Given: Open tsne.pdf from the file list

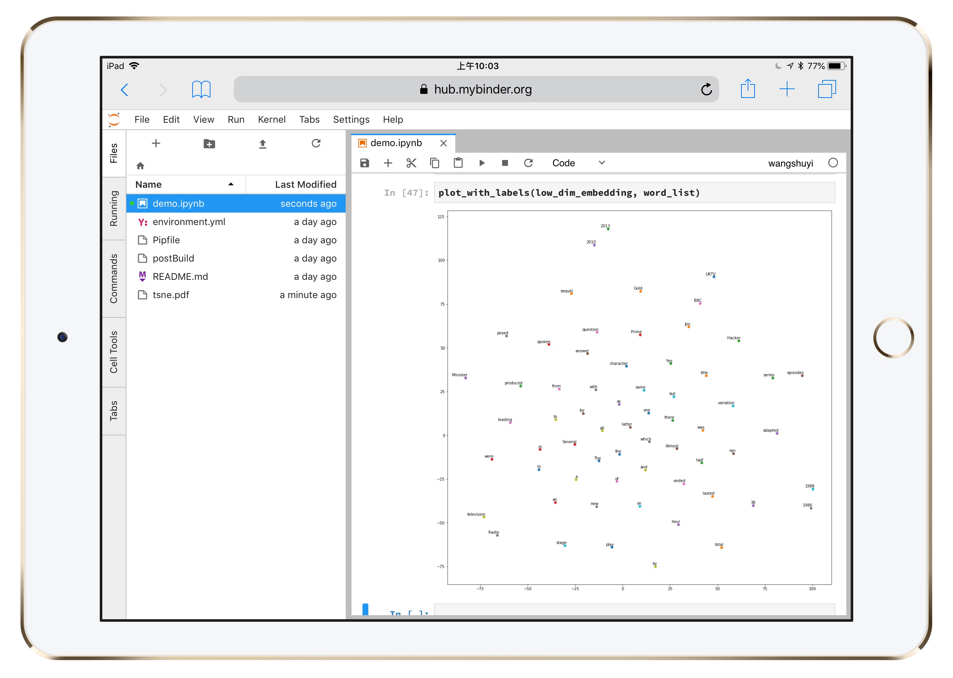Looking at the screenshot, I should [171, 295].
